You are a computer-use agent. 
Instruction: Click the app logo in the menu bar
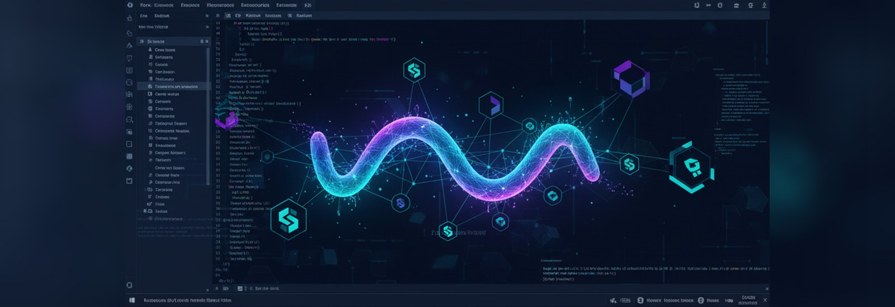[x=130, y=5]
